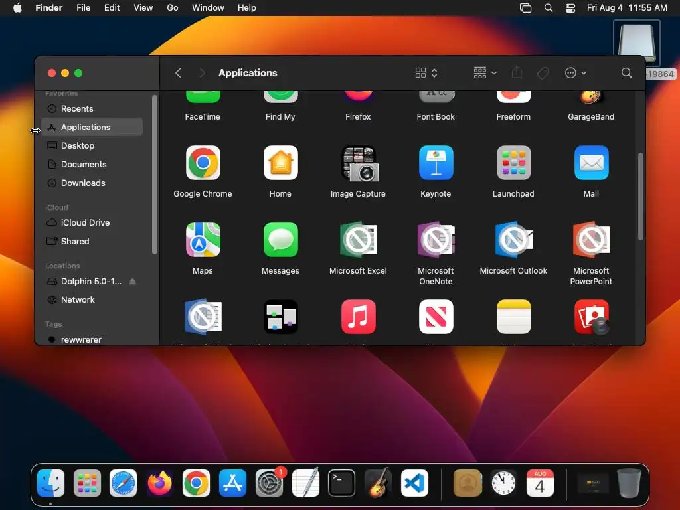Viewport: 680px width, 510px height.
Task: Select the rewwrerer tag
Action: point(92,339)
